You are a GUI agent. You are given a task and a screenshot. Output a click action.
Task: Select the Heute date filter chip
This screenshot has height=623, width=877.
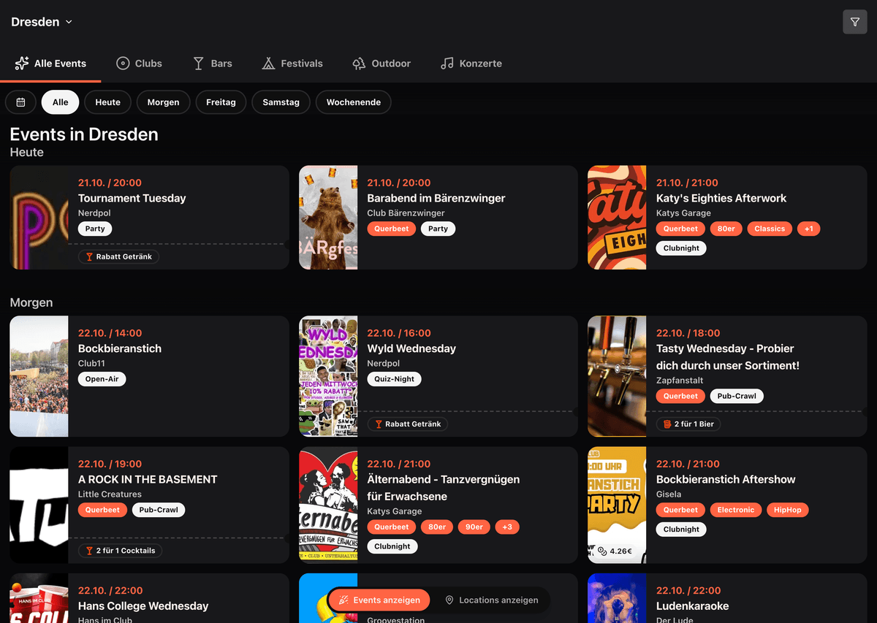pos(107,102)
